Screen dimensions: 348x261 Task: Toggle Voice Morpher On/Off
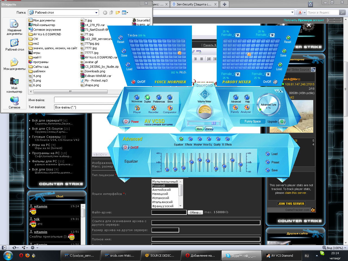coord(133,82)
